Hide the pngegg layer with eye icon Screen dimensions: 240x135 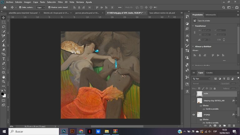tap(194, 114)
